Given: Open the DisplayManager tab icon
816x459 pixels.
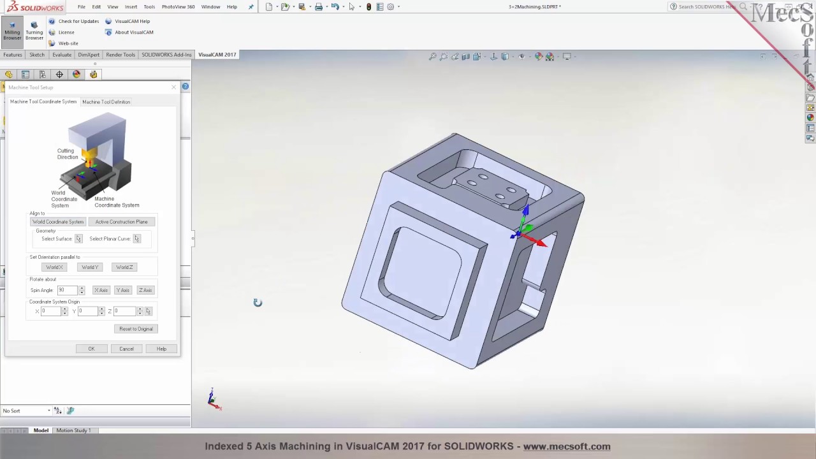Looking at the screenshot, I should 76,75.
